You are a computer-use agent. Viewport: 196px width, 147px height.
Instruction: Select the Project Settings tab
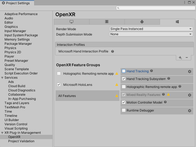pyautogui.click(x=17, y=3)
